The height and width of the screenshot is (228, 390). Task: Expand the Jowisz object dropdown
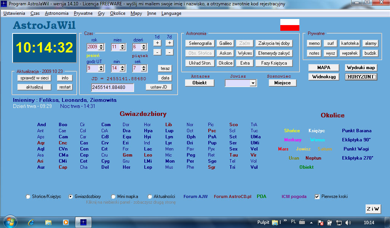(x=253, y=83)
